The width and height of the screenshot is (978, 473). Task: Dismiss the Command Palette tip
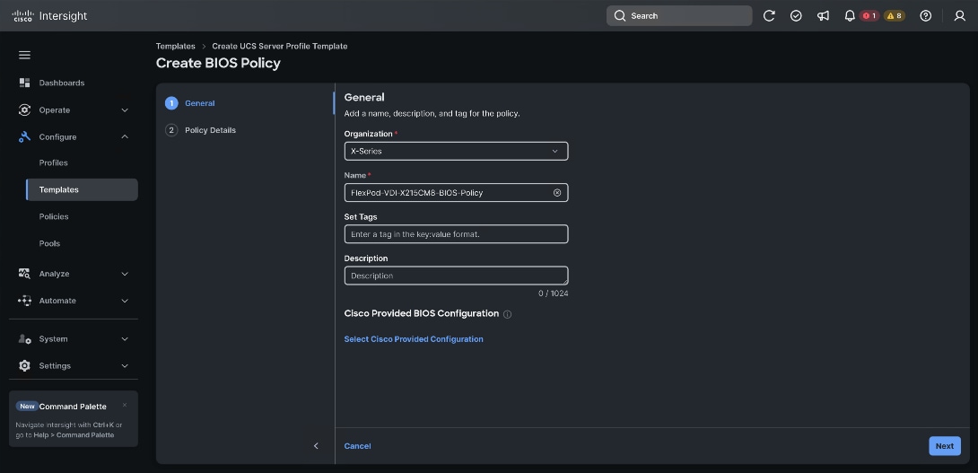click(125, 405)
